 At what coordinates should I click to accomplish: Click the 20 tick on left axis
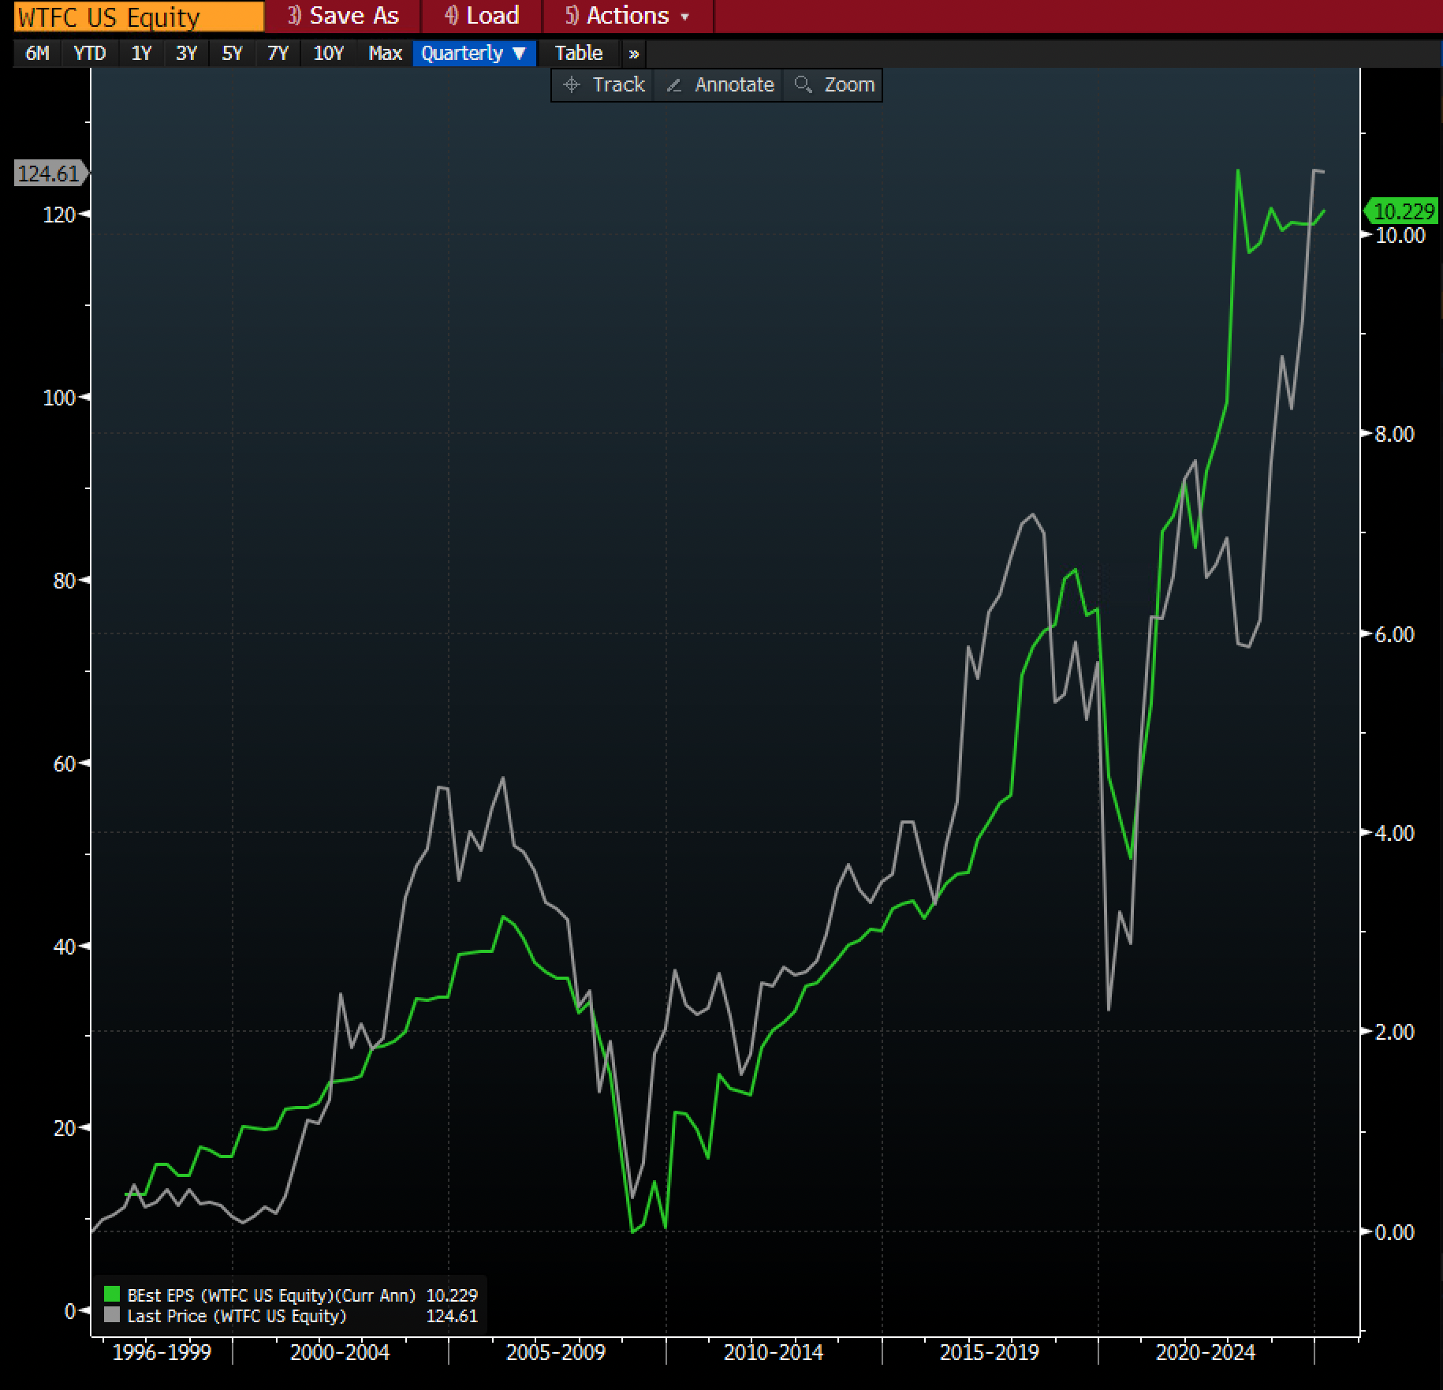[64, 1128]
